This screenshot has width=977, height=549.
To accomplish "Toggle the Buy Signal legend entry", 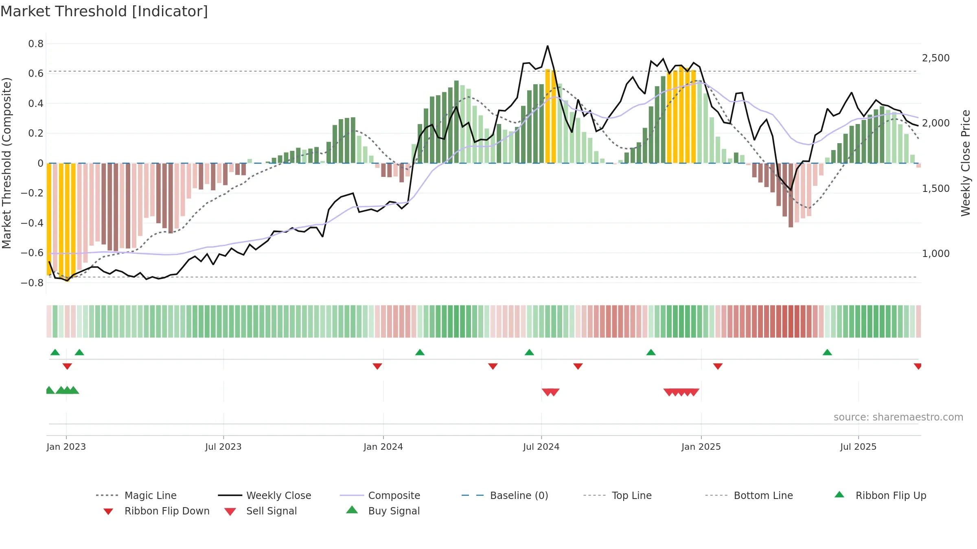I will 383,511.
